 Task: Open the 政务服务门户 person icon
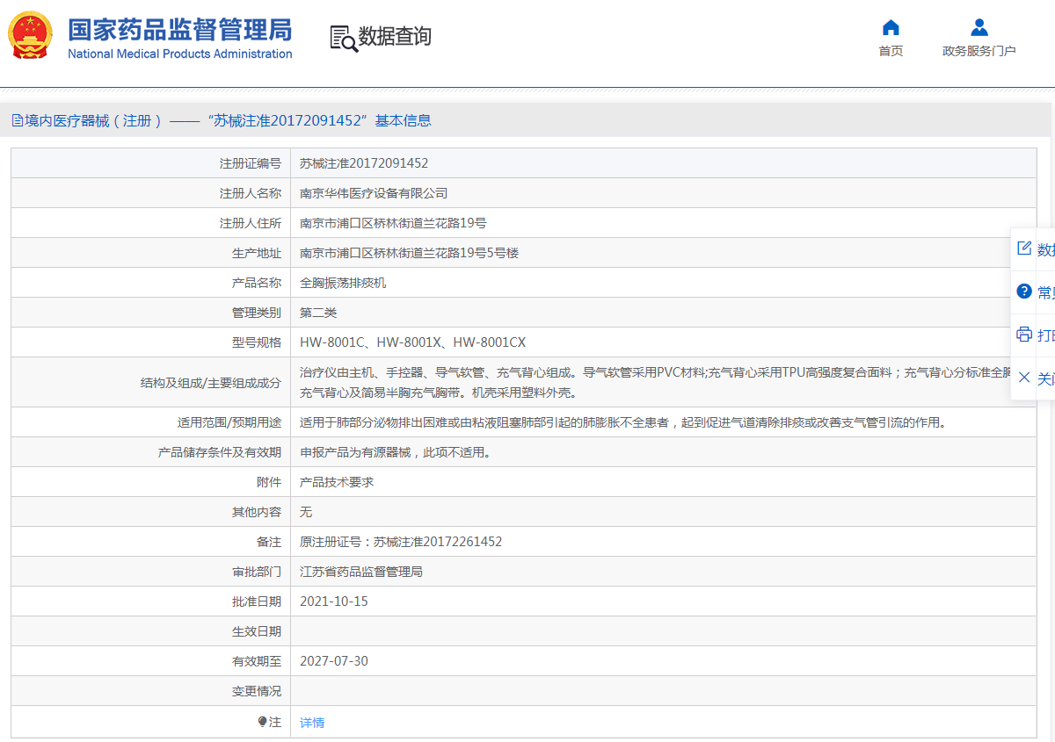tap(979, 27)
